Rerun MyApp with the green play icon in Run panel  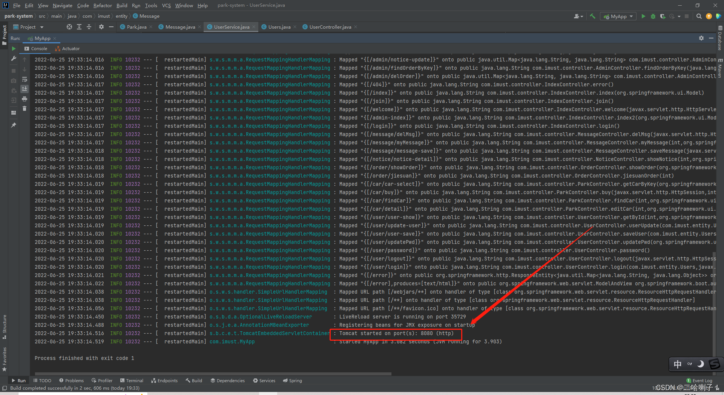(14, 49)
